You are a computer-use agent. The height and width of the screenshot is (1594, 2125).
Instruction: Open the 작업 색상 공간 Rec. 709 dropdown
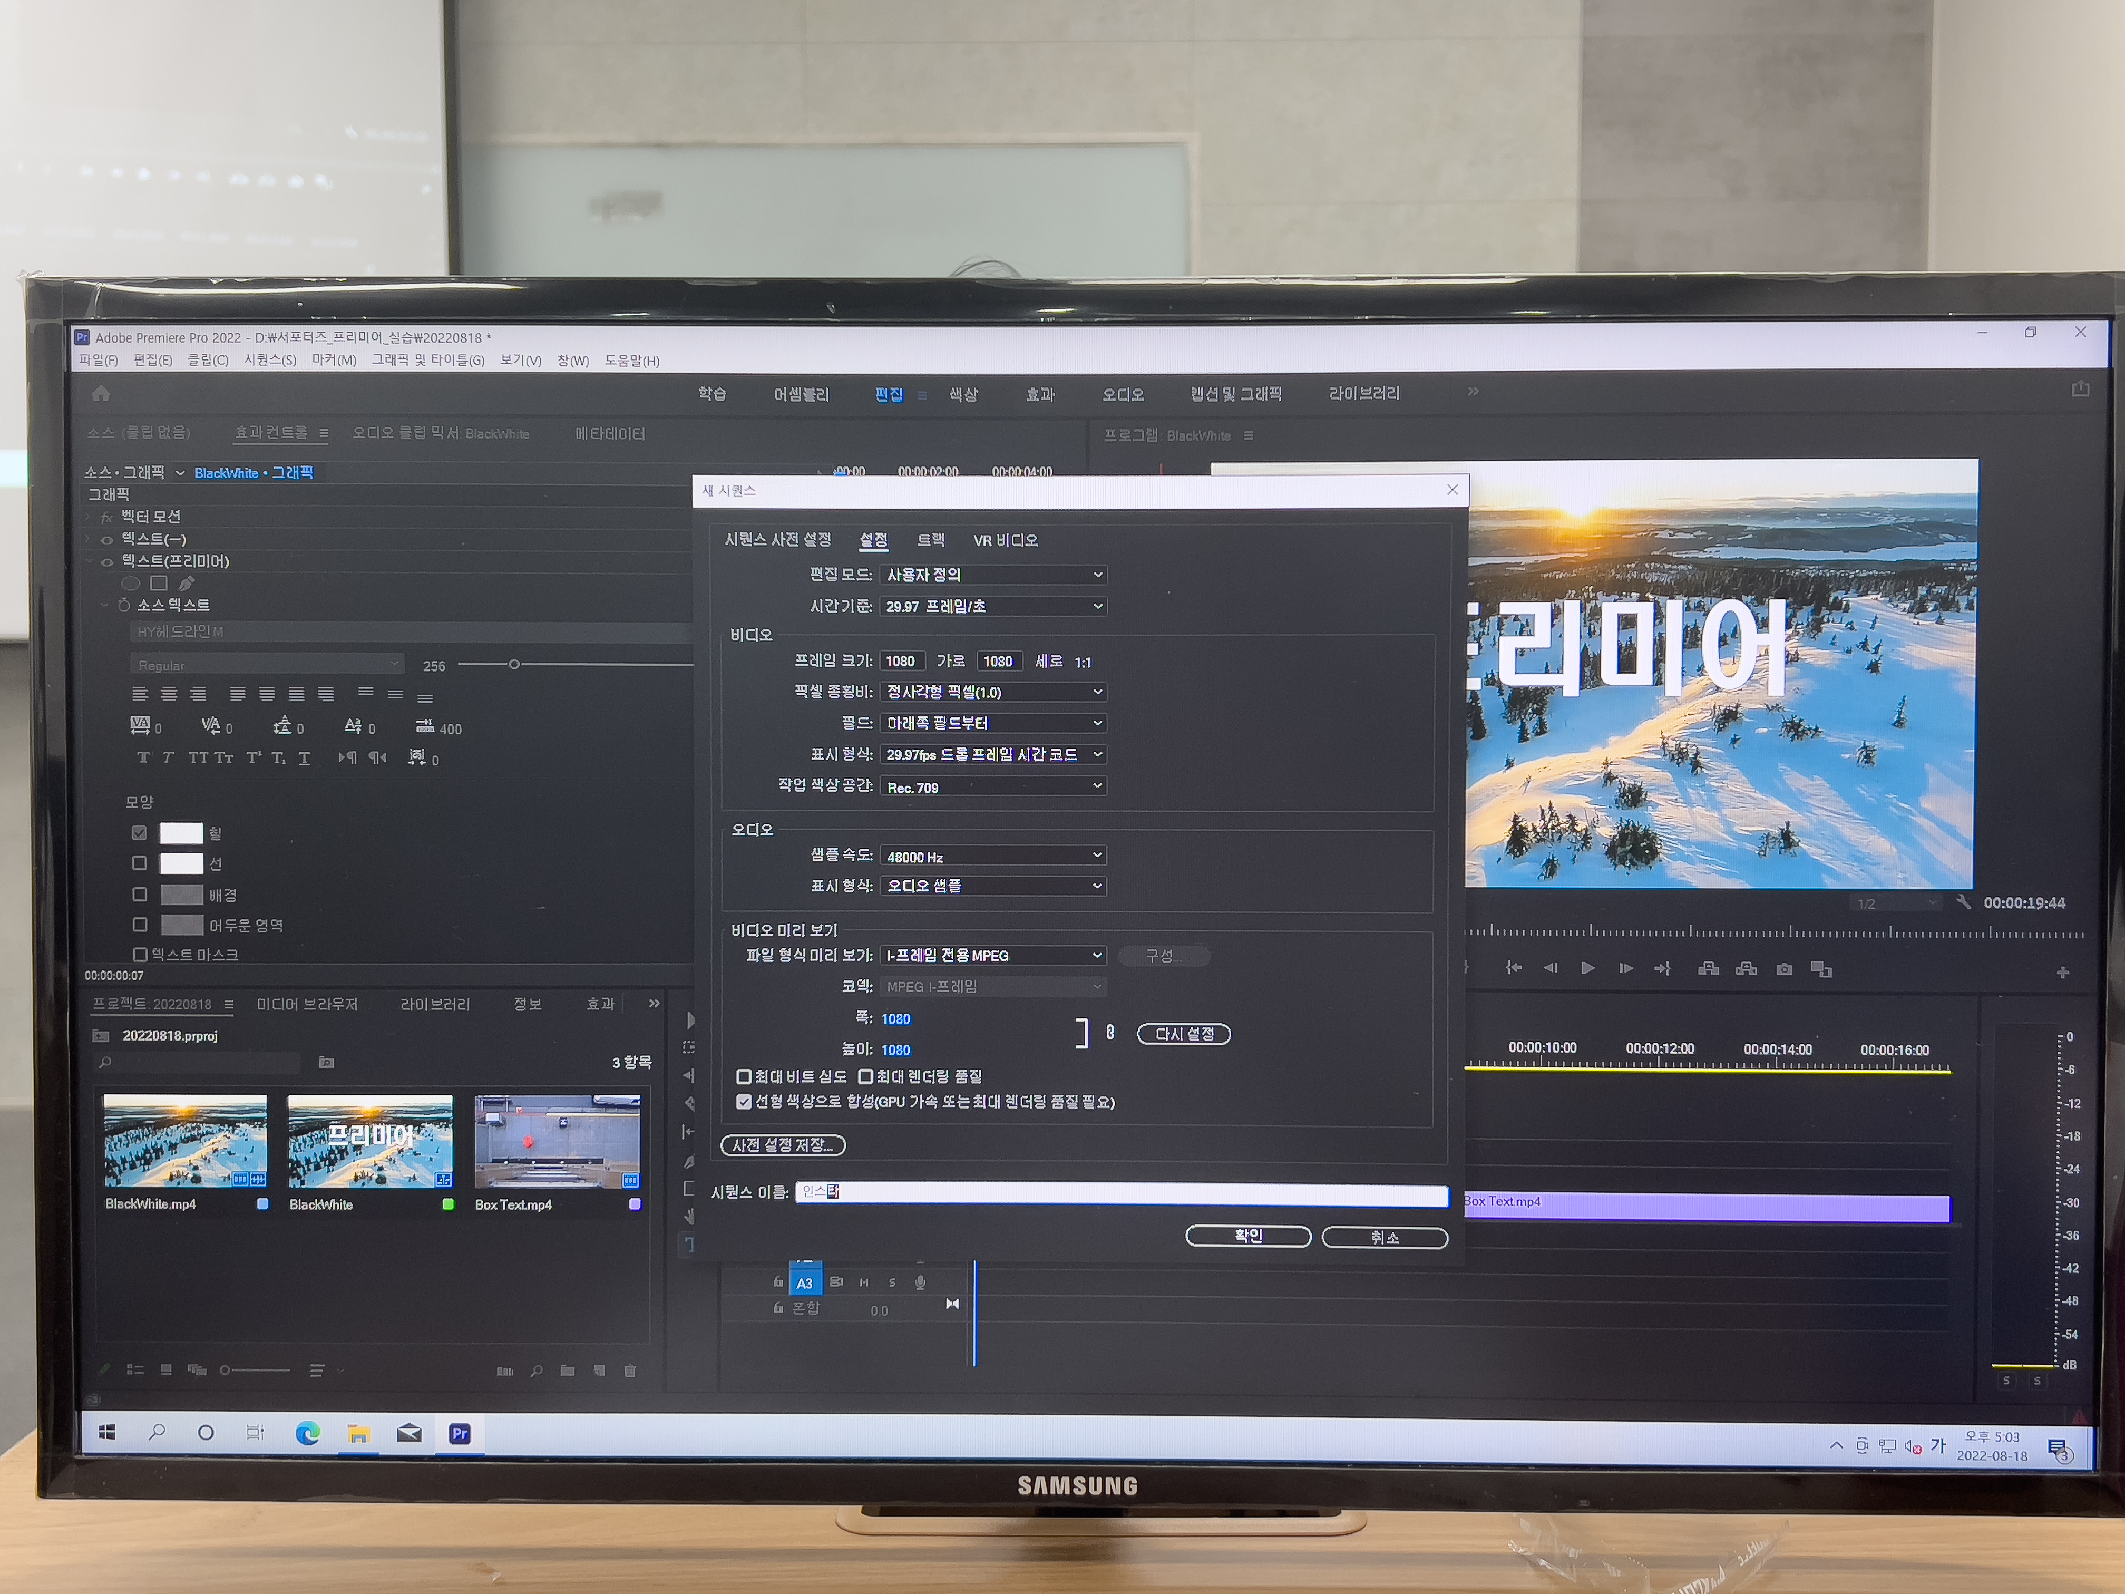point(993,787)
